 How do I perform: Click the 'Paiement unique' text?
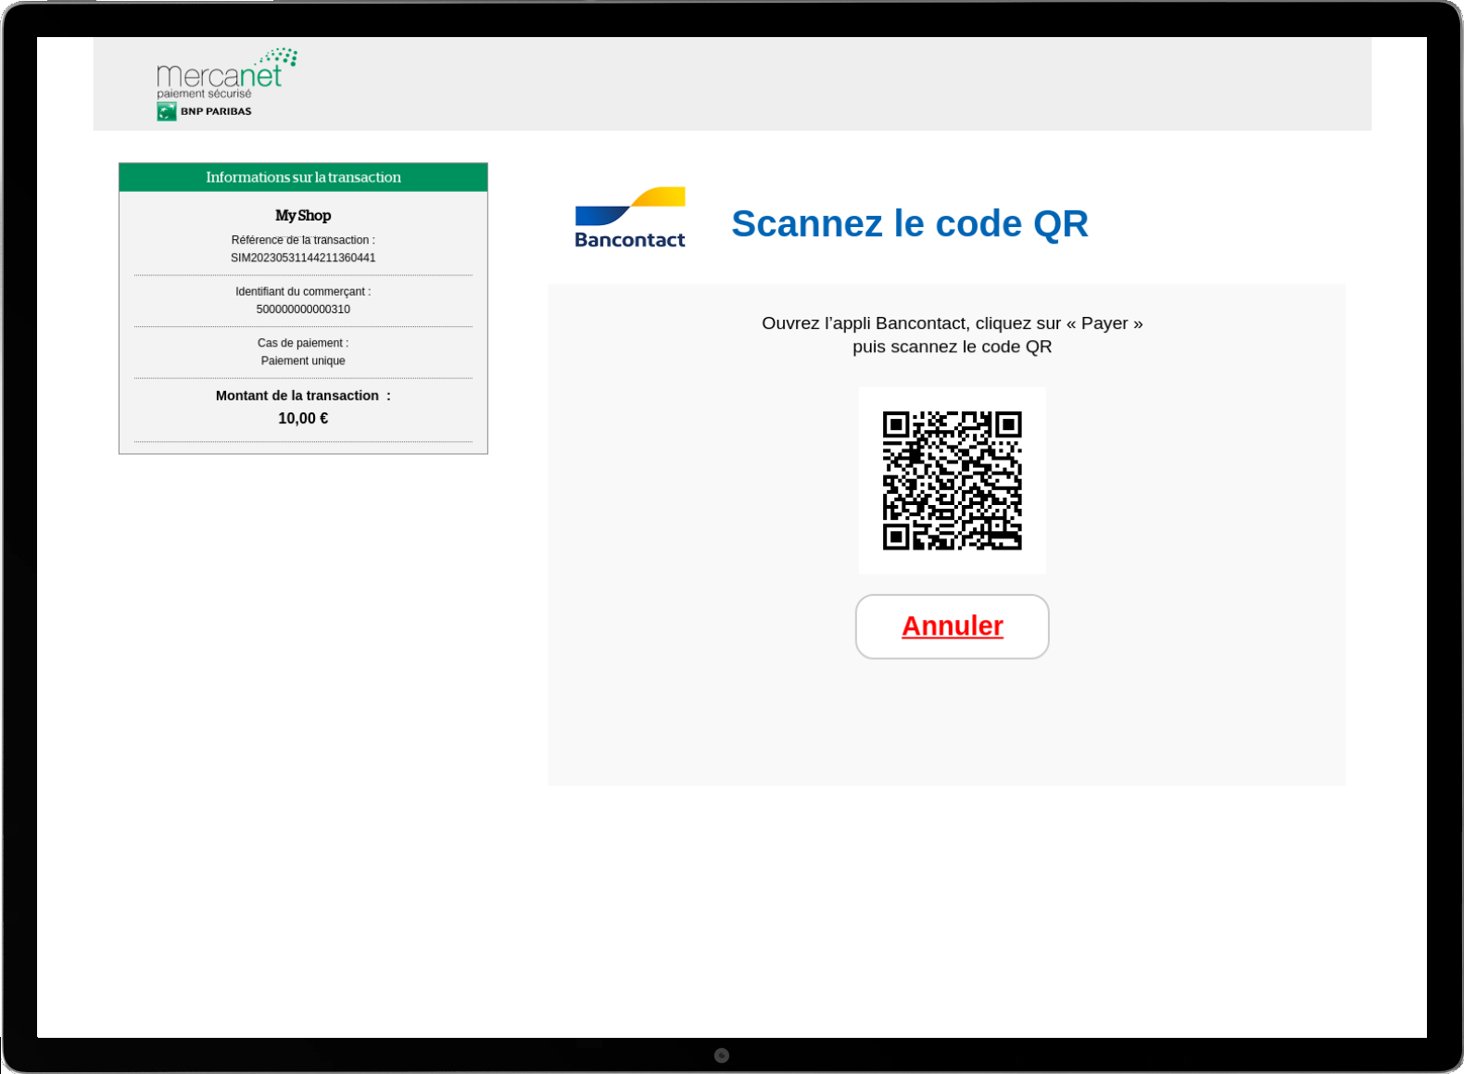click(303, 360)
